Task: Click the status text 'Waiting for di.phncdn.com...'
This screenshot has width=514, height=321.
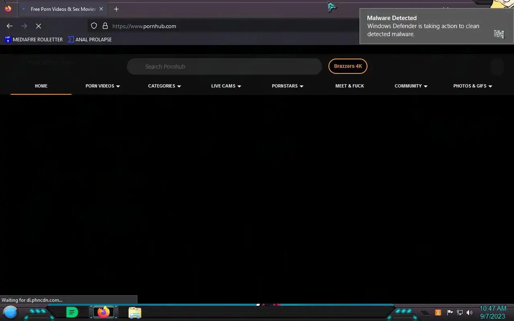Action: pyautogui.click(x=32, y=300)
